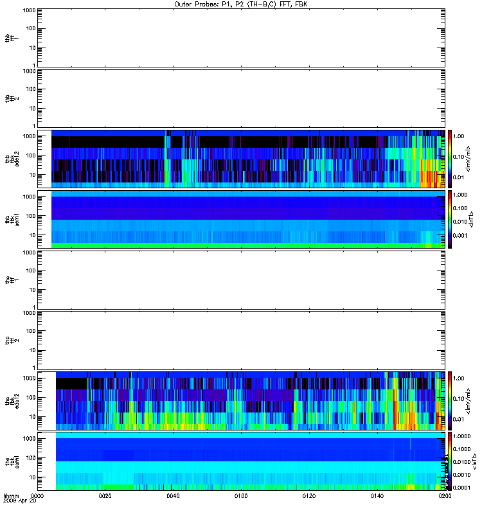Click the "<|nT|>" unit label beside thb scm1
The width and height of the screenshot is (482, 514).
coord(471,219)
